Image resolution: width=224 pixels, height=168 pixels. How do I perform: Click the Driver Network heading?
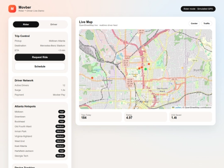[x=24, y=80]
